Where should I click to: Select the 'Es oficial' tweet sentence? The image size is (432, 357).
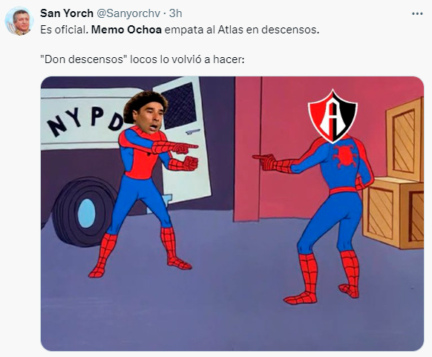(180, 30)
